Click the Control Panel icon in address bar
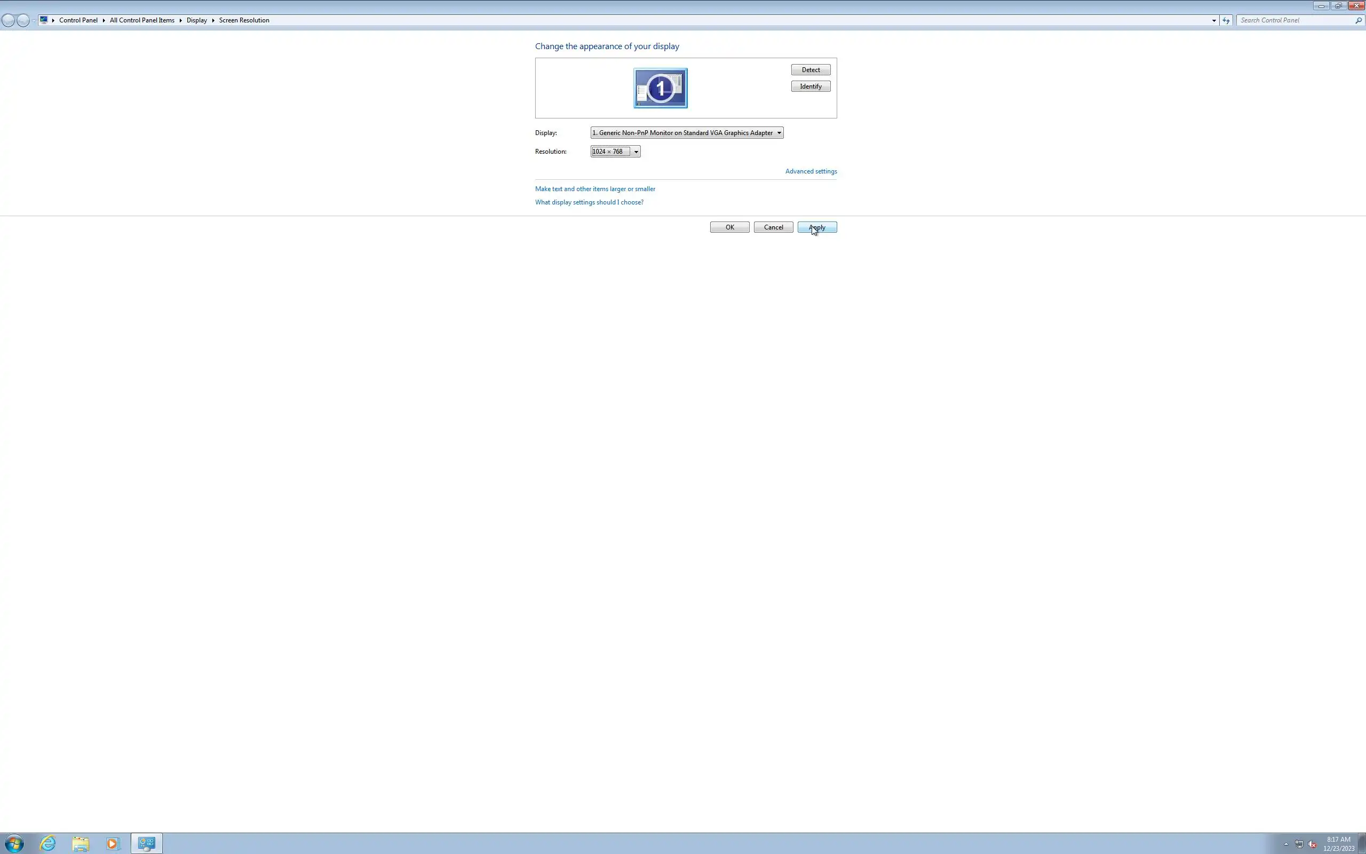 (x=44, y=20)
